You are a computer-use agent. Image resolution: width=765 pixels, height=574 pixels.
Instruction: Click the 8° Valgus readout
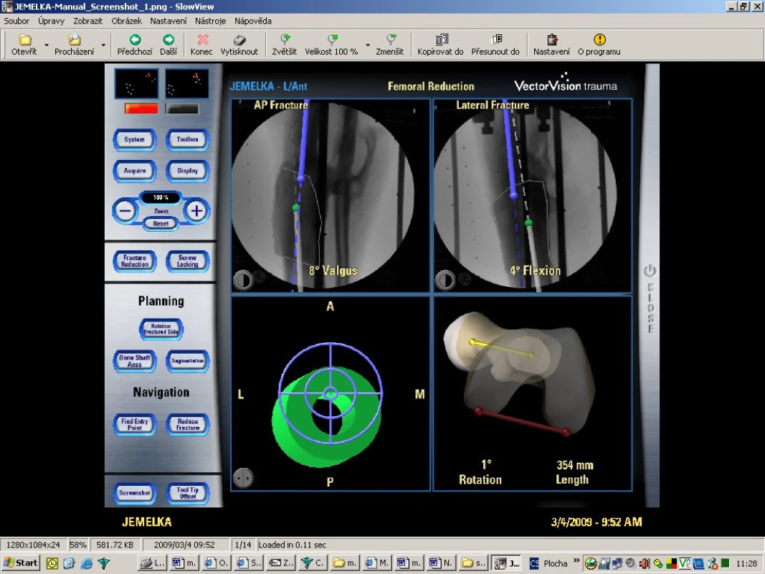(333, 271)
